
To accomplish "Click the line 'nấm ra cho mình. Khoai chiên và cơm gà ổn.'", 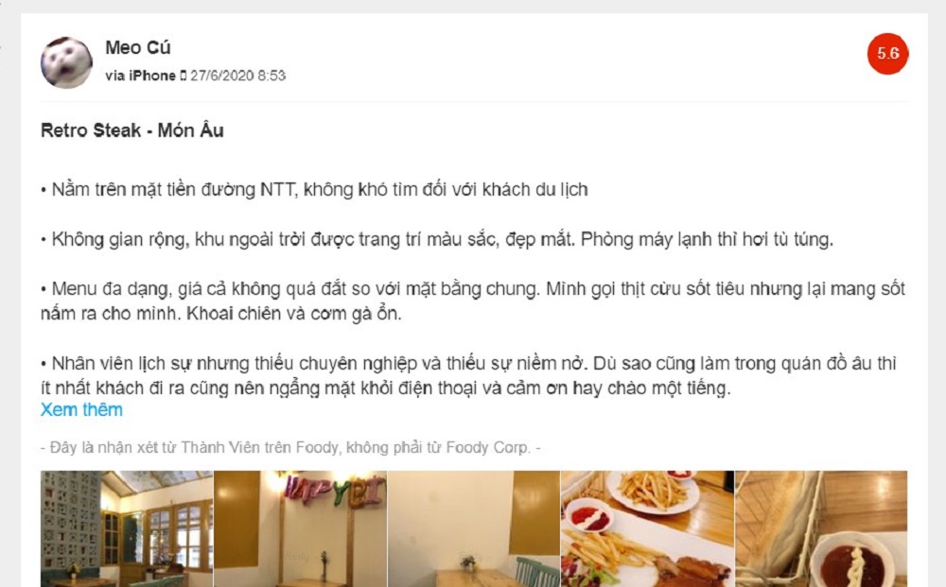I will pos(220,314).
